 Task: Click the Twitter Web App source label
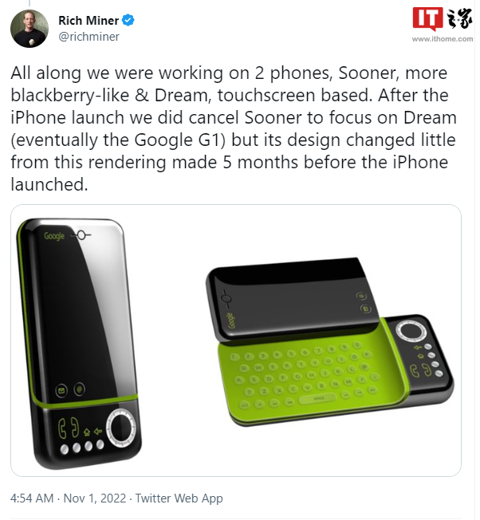[x=179, y=498]
